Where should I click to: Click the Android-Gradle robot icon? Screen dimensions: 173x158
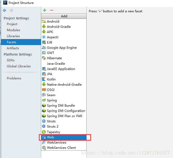[44, 26]
